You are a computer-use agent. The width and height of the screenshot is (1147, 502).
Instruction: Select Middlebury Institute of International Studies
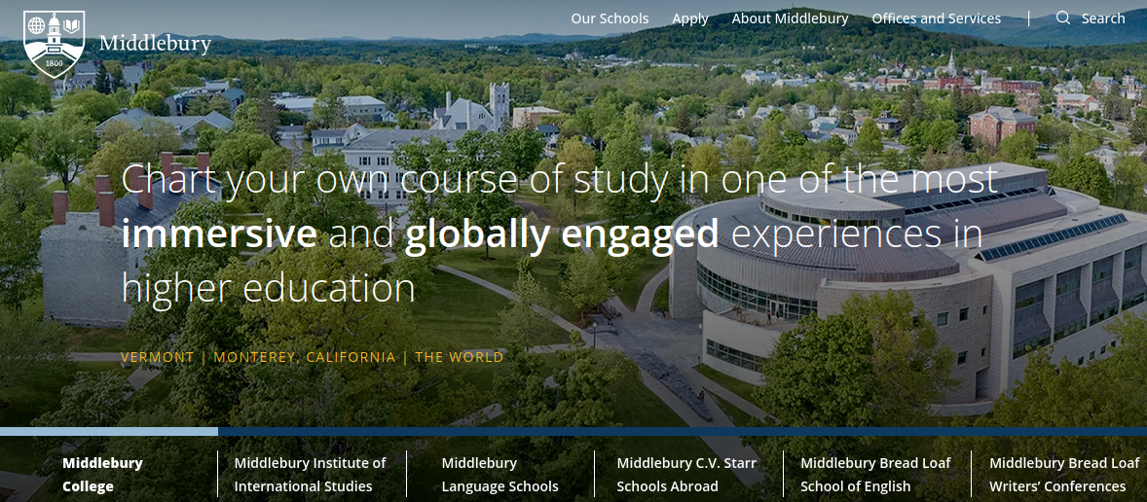tap(311, 474)
